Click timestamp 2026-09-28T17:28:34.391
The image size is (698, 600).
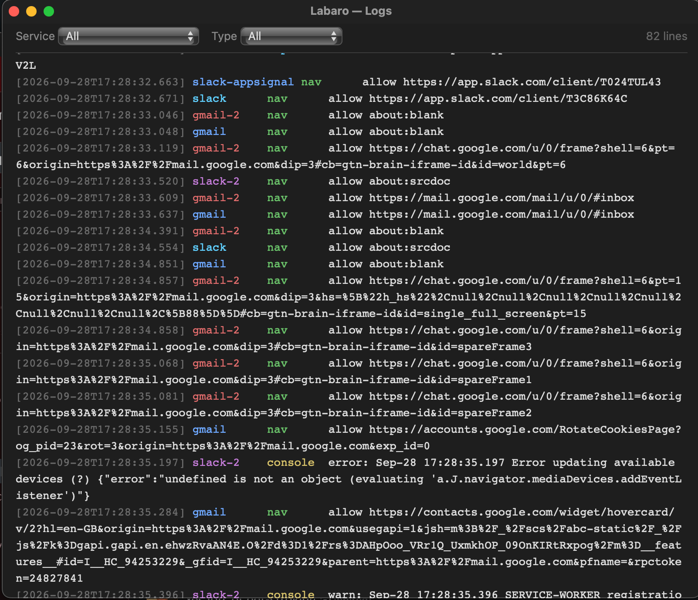(x=101, y=231)
